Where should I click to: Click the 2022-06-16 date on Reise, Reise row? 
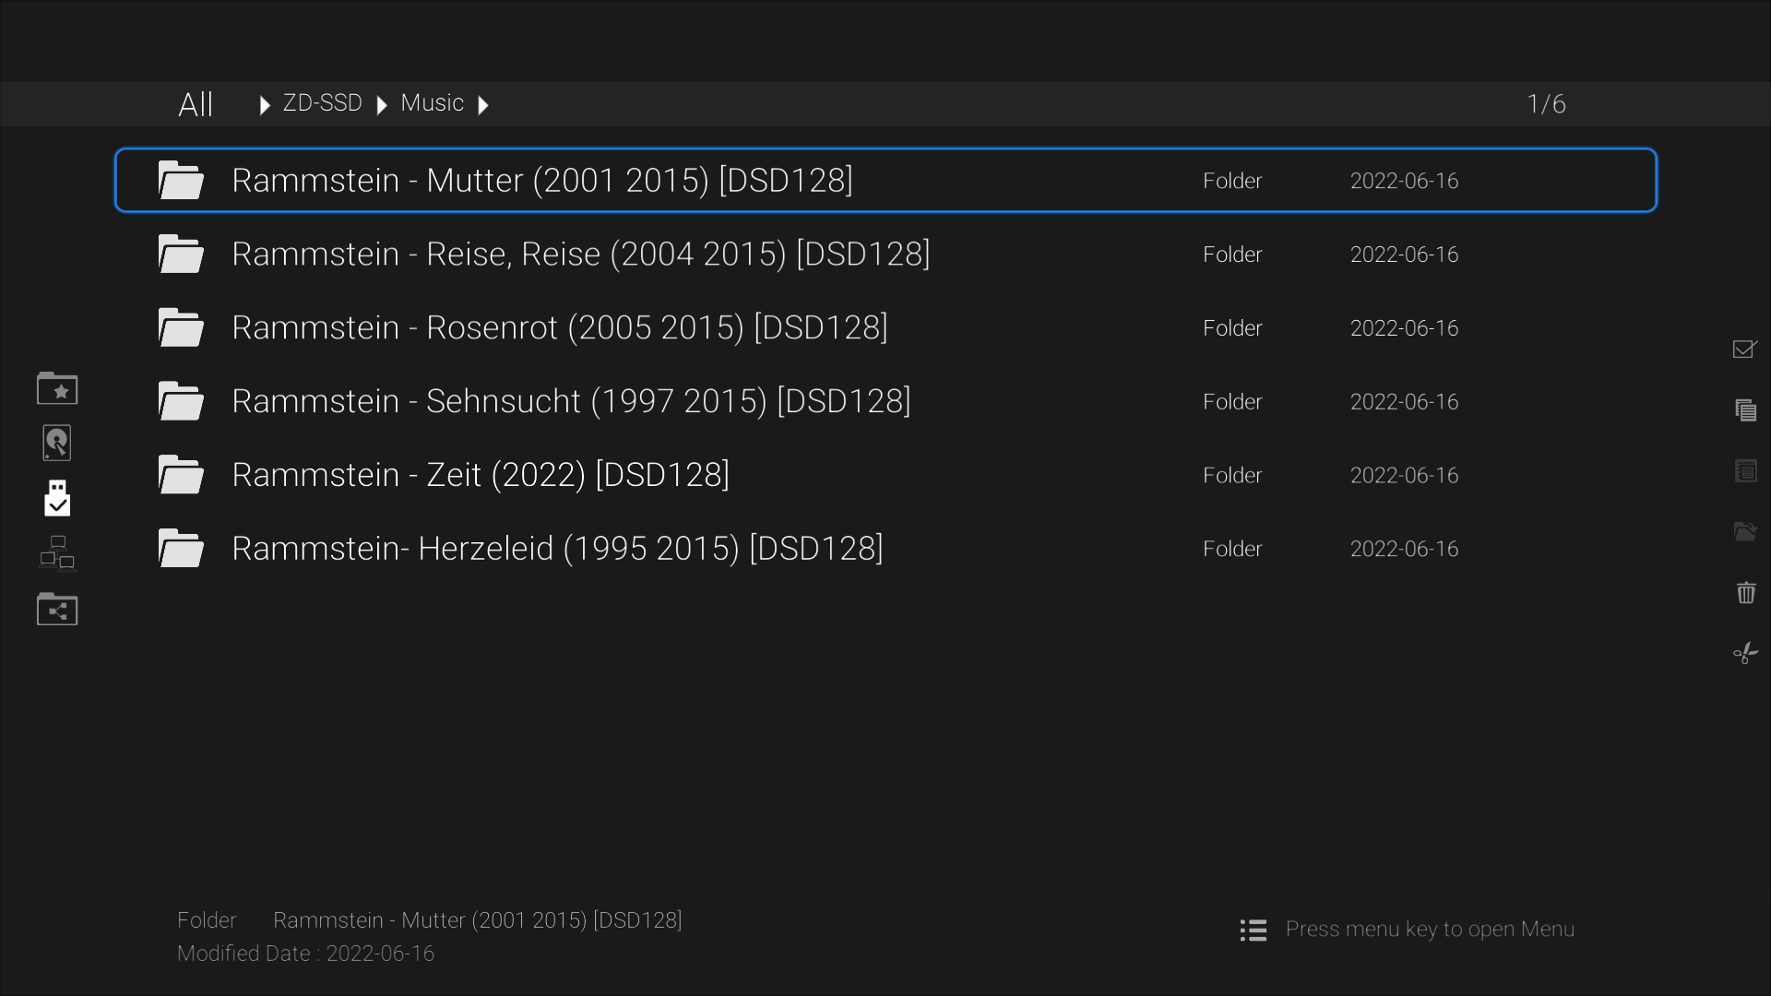pyautogui.click(x=1404, y=255)
